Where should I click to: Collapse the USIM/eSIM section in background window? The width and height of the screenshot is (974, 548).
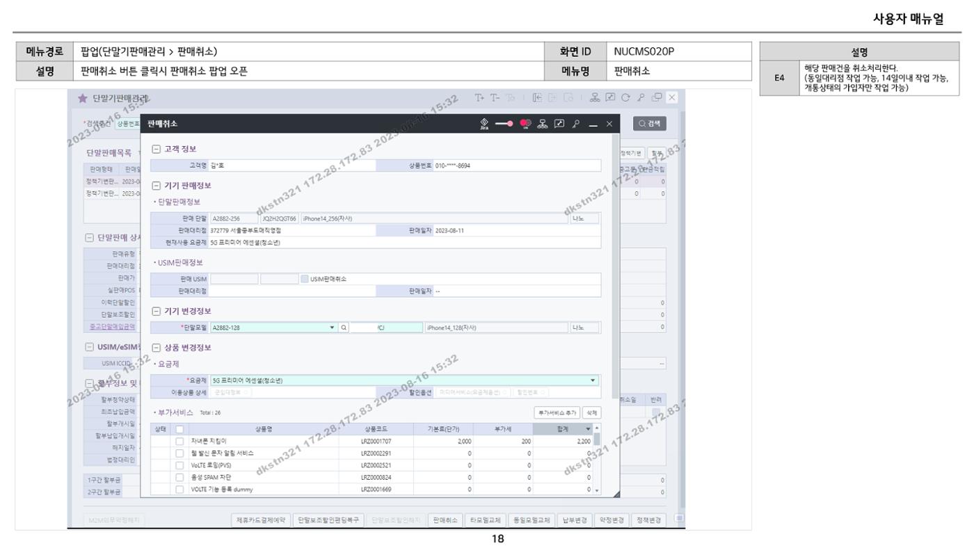[90, 347]
